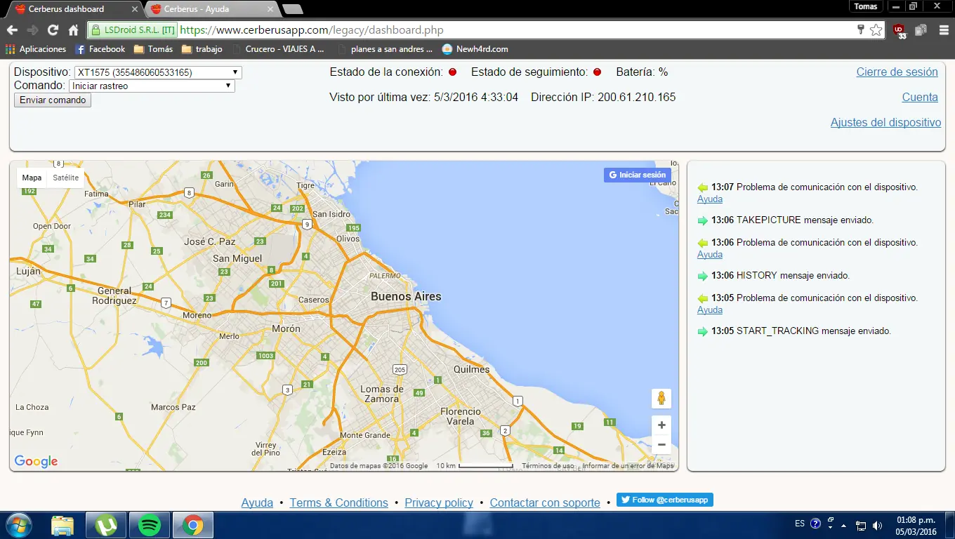Open the Crucero - VIAJES A bookmark
Screen dimensions: 955x539
point(278,49)
